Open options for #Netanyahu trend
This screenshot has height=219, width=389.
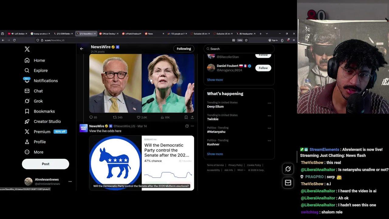[x=269, y=128]
